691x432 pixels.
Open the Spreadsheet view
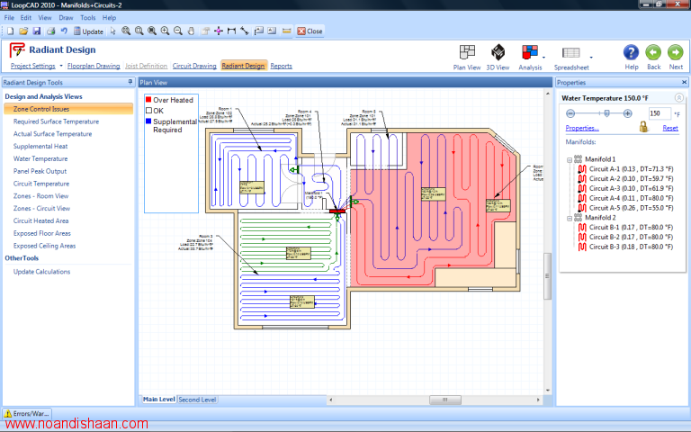(x=571, y=58)
